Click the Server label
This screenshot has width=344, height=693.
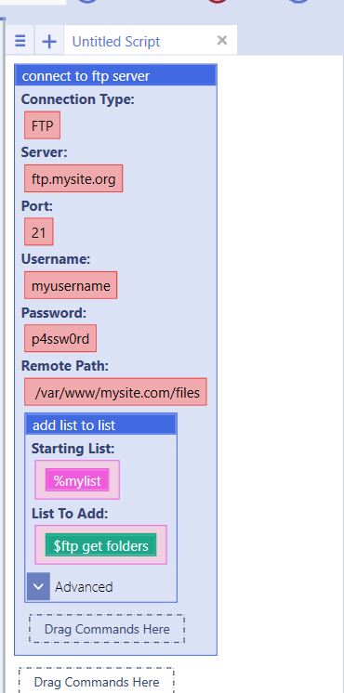pyautogui.click(x=45, y=152)
